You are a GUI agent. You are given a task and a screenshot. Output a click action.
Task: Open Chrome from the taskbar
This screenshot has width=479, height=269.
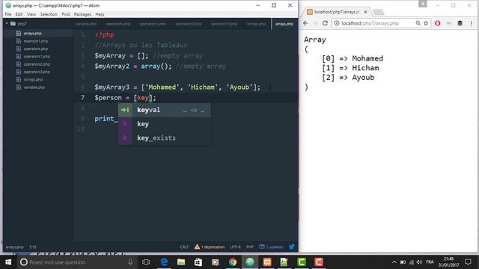coord(233,262)
